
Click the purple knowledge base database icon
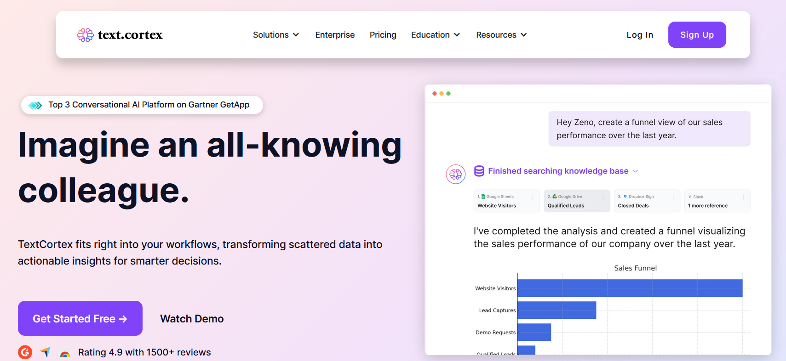pos(479,171)
